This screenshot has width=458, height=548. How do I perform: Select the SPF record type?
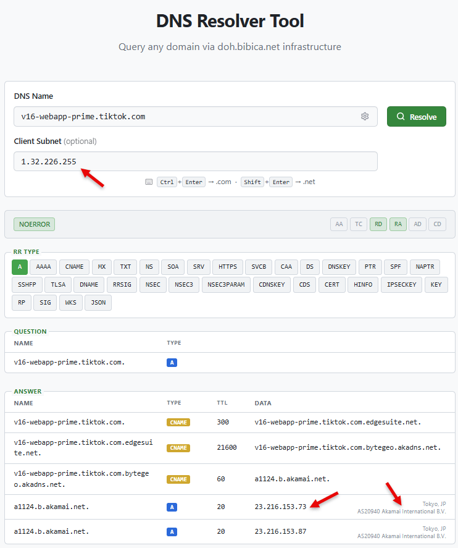click(x=396, y=267)
